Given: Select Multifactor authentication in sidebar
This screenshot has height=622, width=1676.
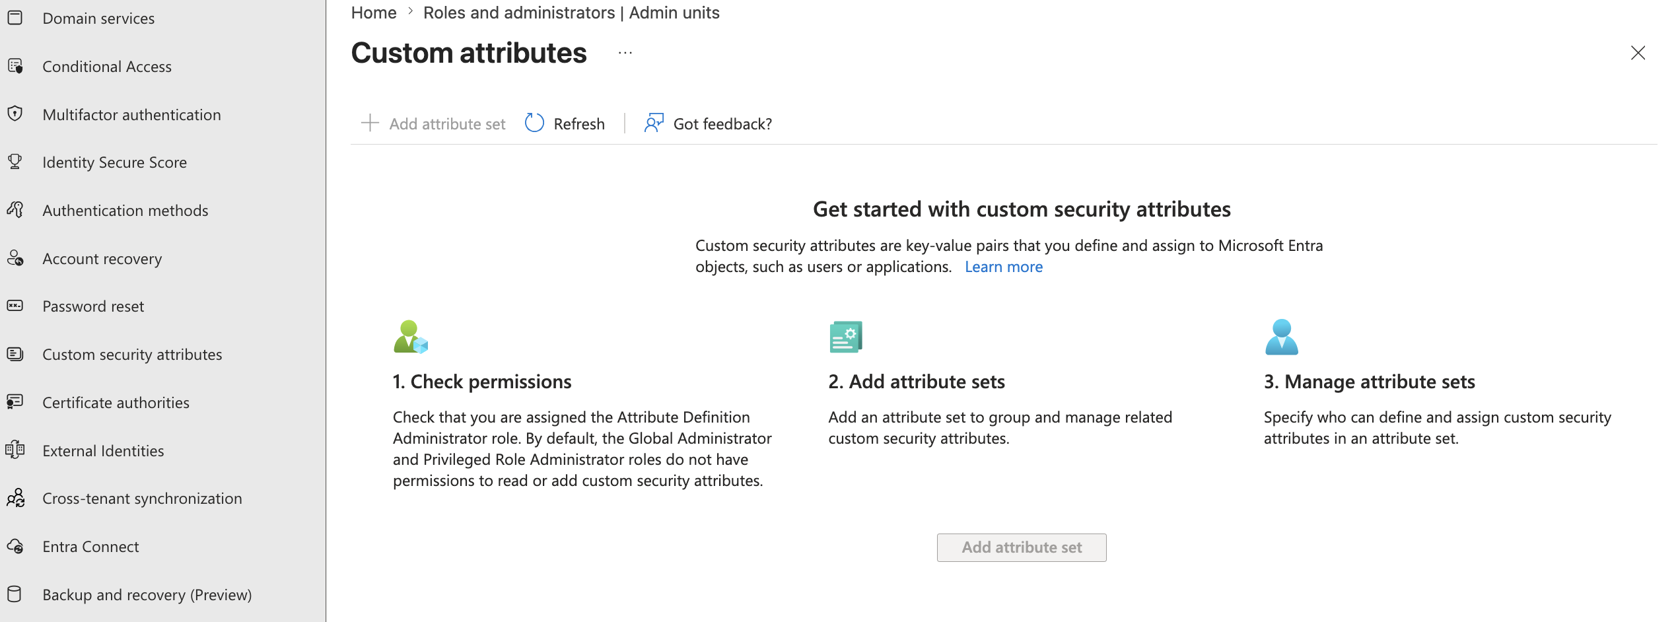Looking at the screenshot, I should (x=131, y=115).
